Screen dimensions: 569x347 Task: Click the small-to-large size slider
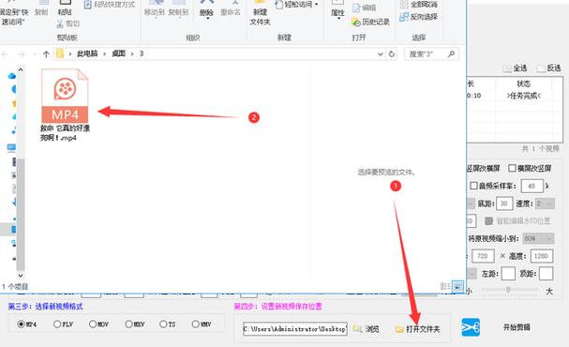pyautogui.click(x=509, y=290)
